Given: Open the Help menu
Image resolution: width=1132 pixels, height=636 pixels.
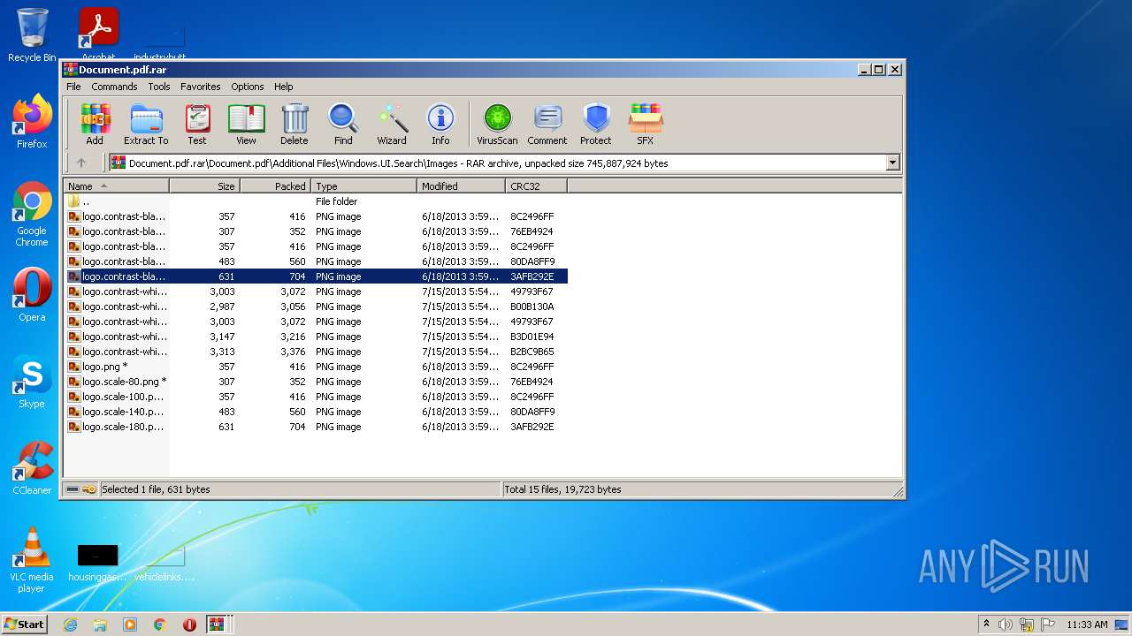Looking at the screenshot, I should pyautogui.click(x=283, y=87).
